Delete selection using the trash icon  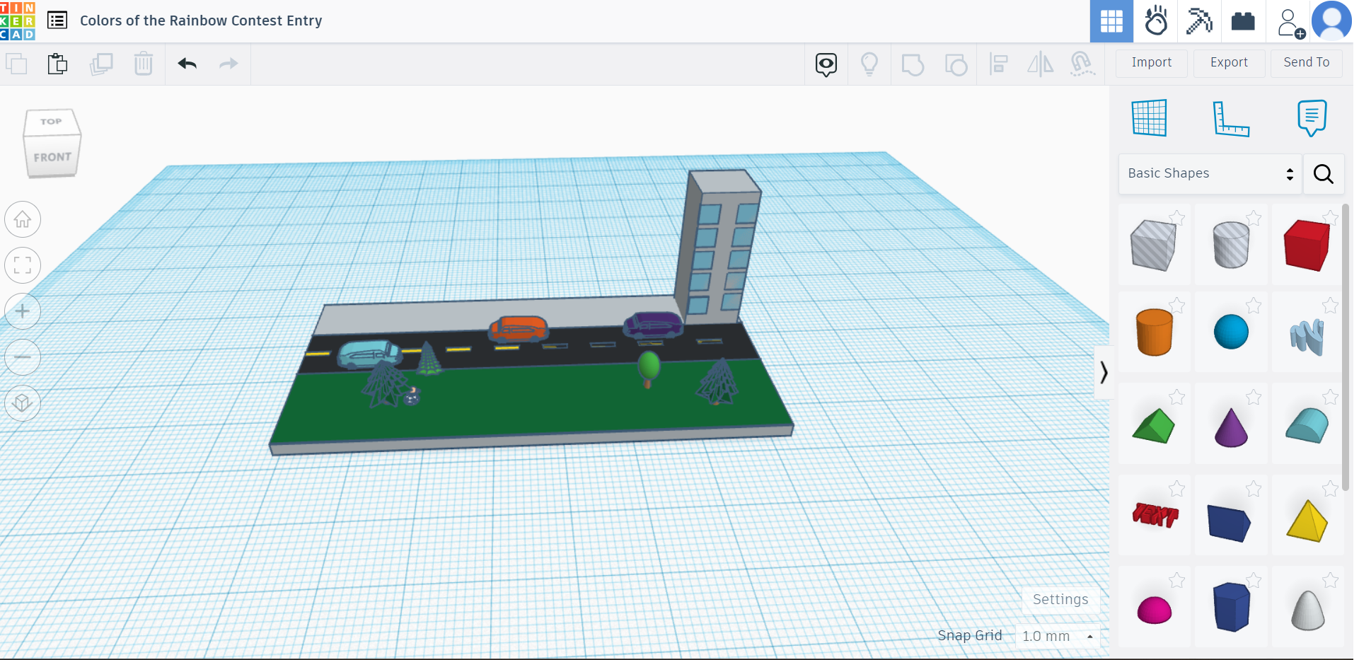point(144,64)
